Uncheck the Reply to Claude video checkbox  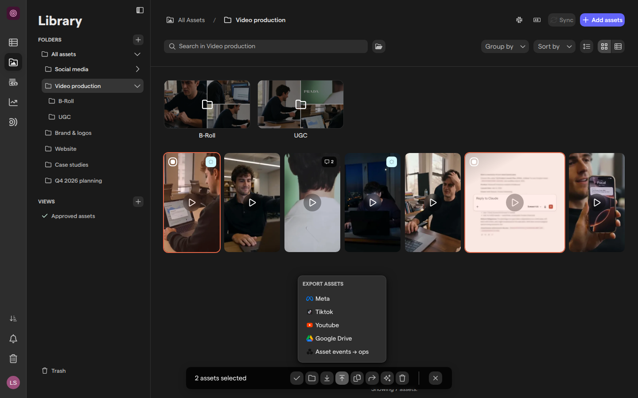[x=474, y=162]
